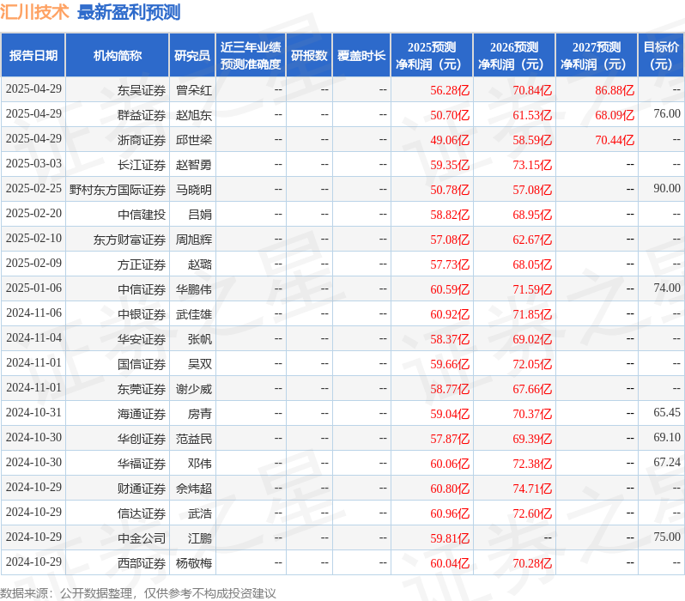Image resolution: width=685 pixels, height=601 pixels.
Task: Click the 最新盈利预测 heading
Action: pyautogui.click(x=129, y=12)
